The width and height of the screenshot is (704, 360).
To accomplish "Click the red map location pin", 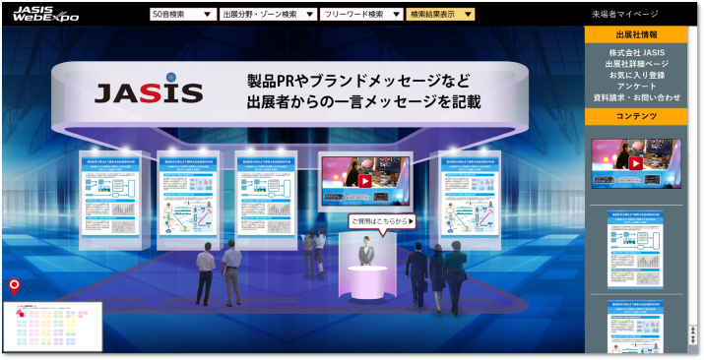I will pyautogui.click(x=15, y=287).
